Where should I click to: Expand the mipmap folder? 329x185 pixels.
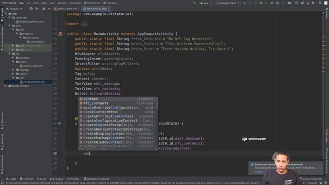[13, 70]
